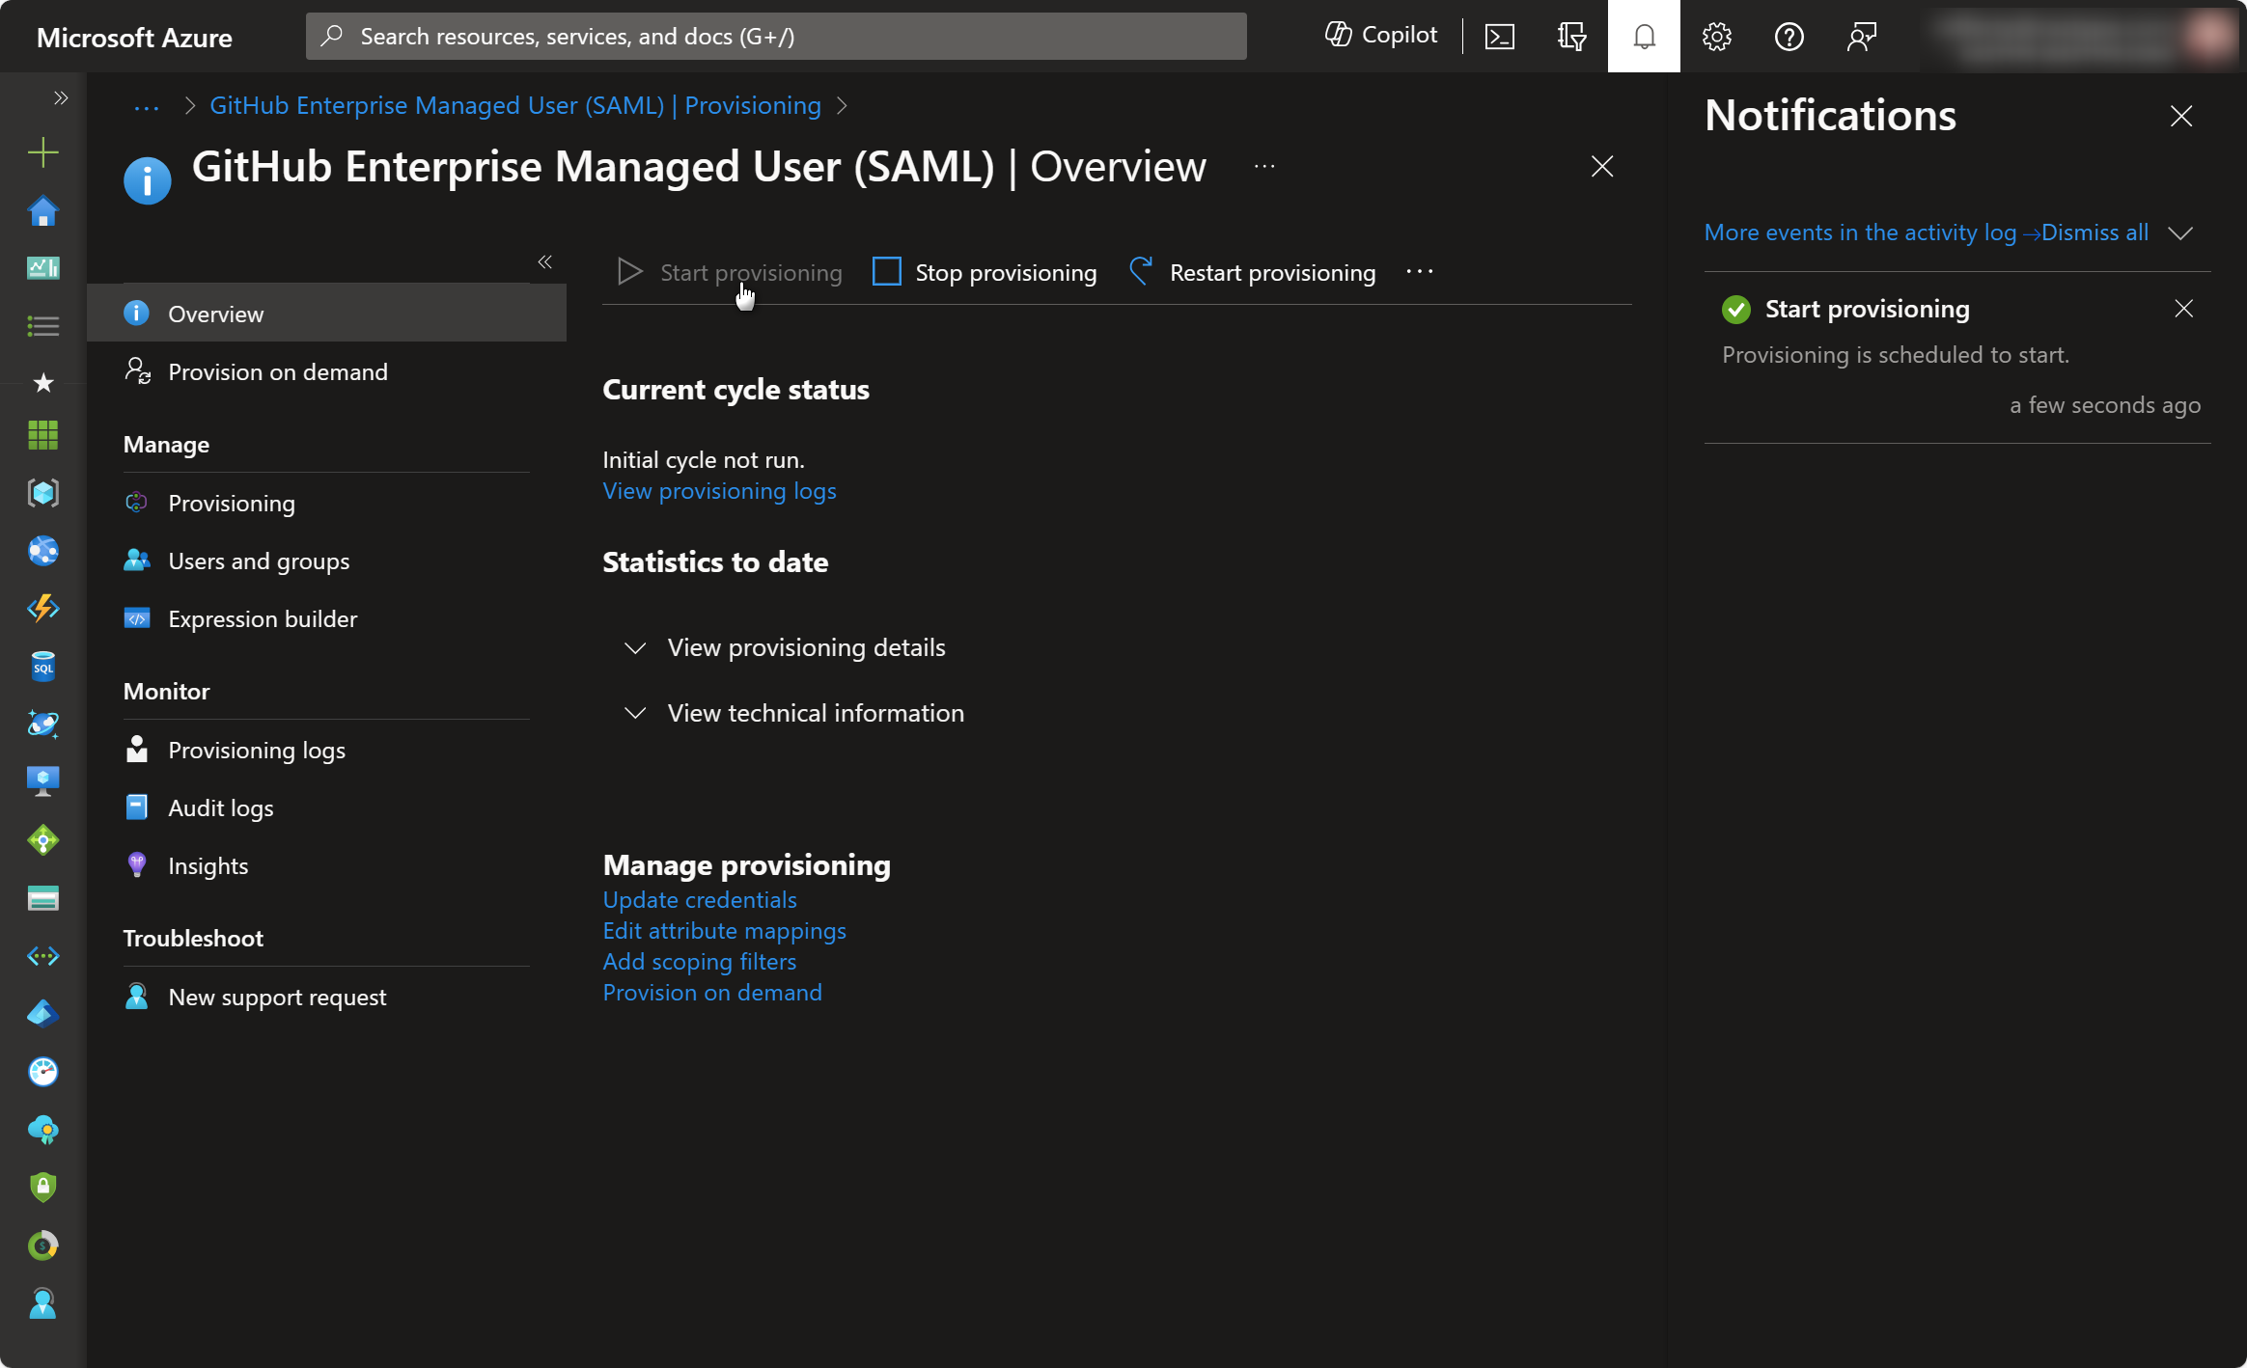2247x1368 pixels.
Task: Open Cloud Shell terminal icon
Action: (x=1499, y=37)
